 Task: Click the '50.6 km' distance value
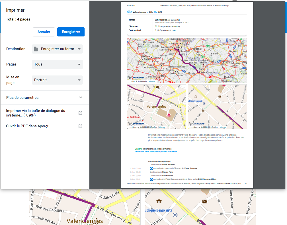pyautogui.click(x=159, y=26)
